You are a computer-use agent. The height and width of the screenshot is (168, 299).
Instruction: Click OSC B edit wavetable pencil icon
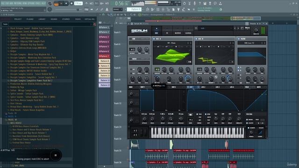pos(232,50)
